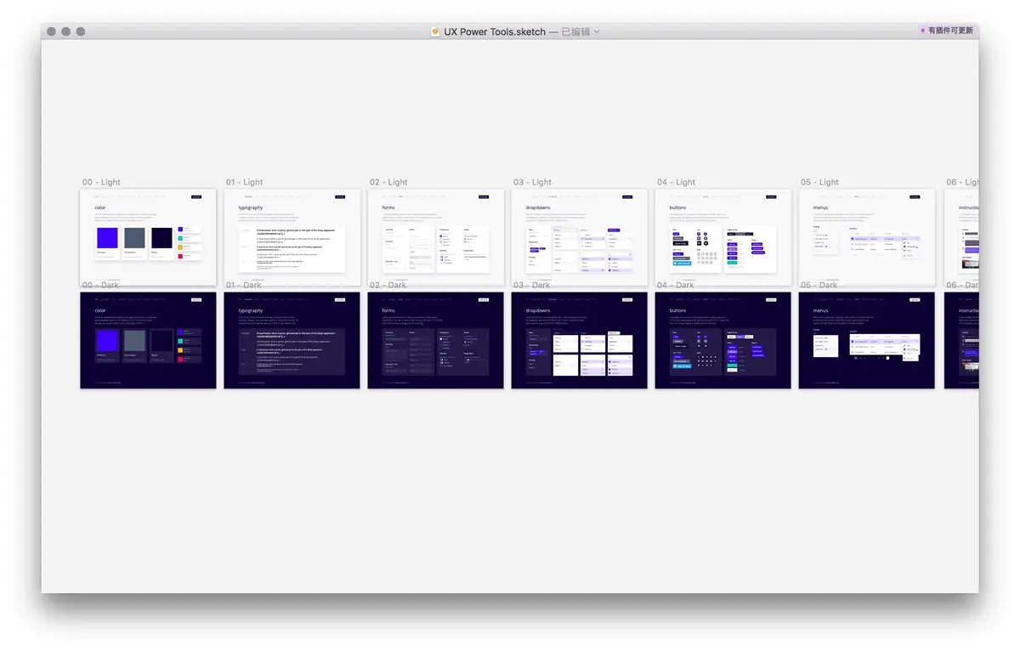Click the forms heading in 02 - Dark artboard
The image size is (1020, 652).
click(388, 311)
